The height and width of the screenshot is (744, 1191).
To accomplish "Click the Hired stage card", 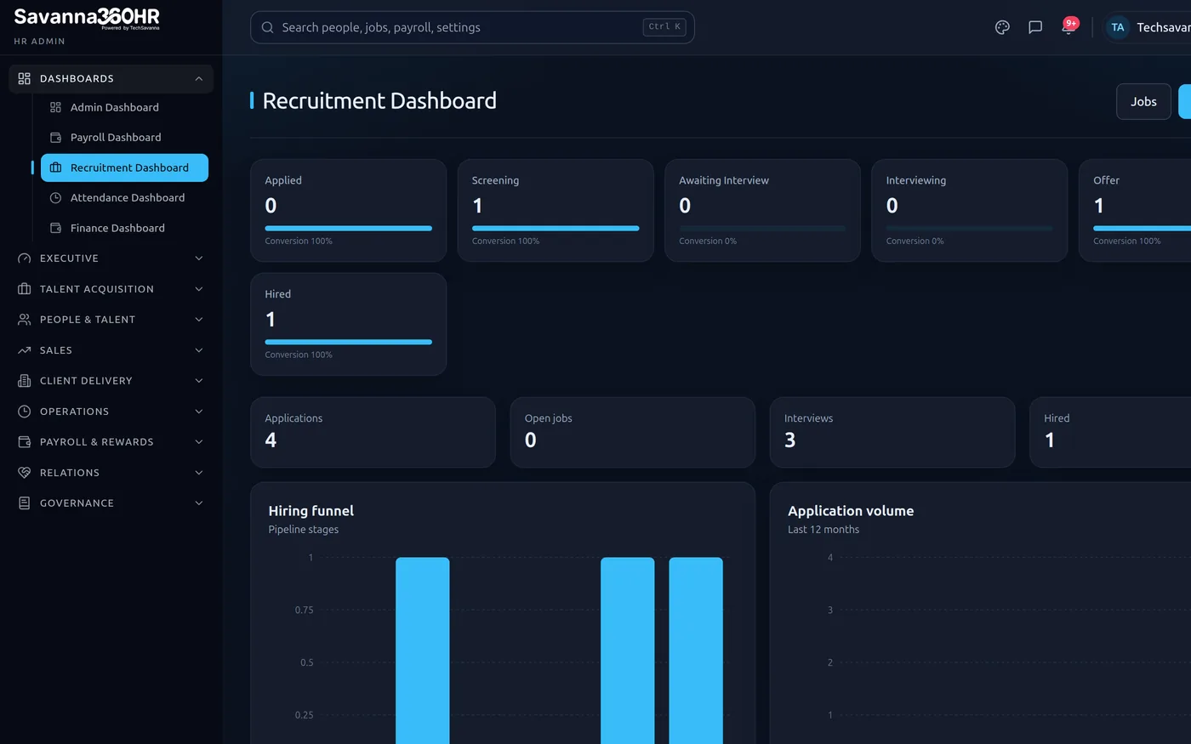I will tap(348, 324).
